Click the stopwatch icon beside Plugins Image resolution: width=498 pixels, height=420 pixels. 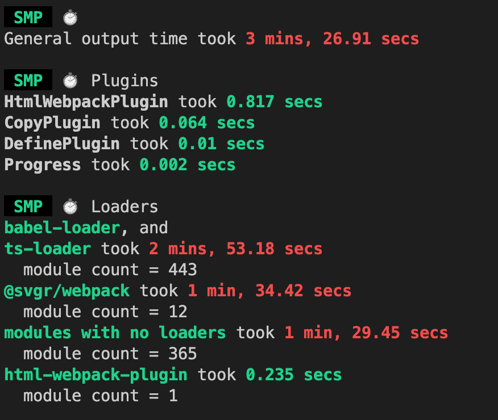click(x=70, y=81)
